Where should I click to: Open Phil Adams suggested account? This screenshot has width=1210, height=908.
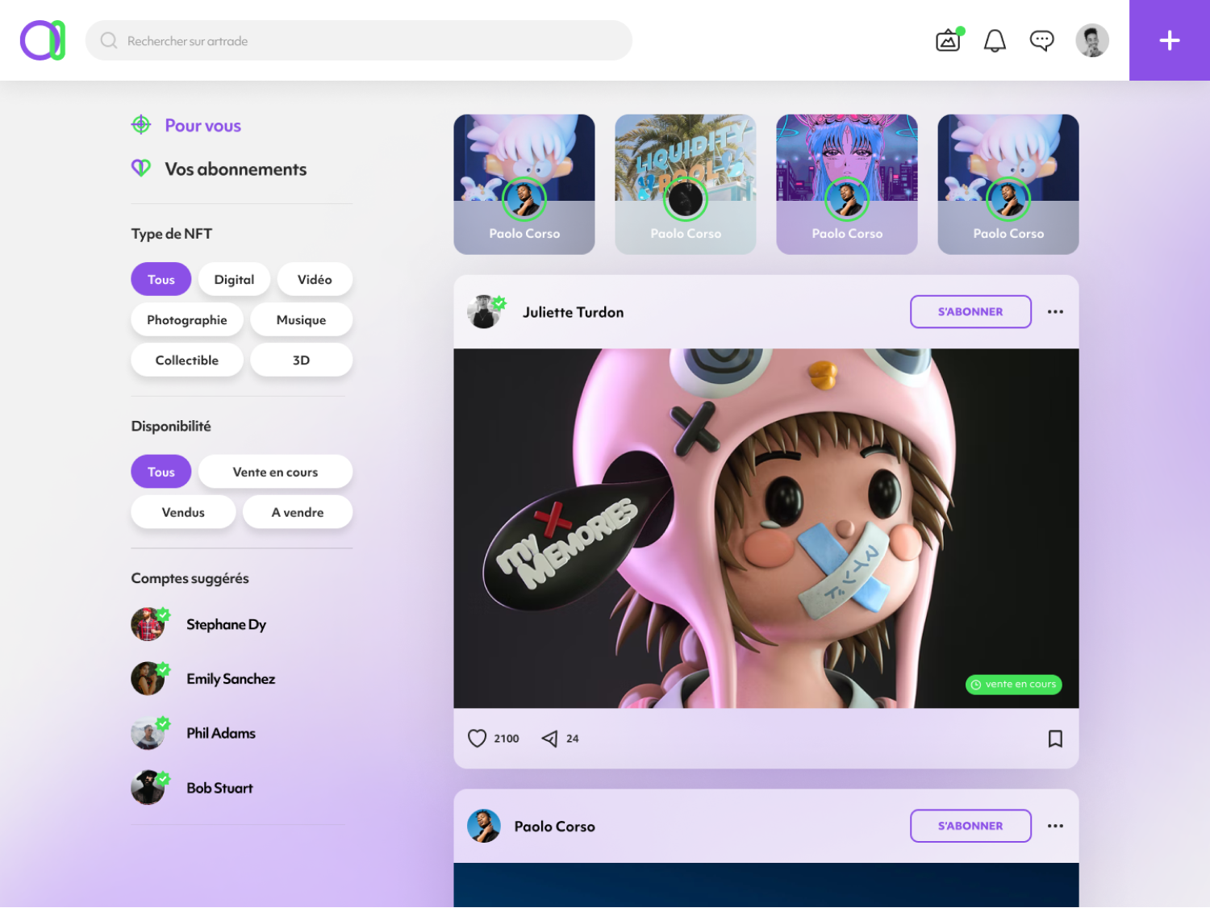coord(221,733)
